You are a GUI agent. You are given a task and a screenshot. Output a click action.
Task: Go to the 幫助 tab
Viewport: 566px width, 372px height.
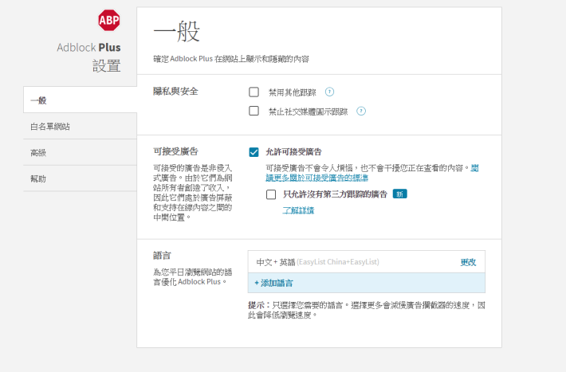click(81, 178)
